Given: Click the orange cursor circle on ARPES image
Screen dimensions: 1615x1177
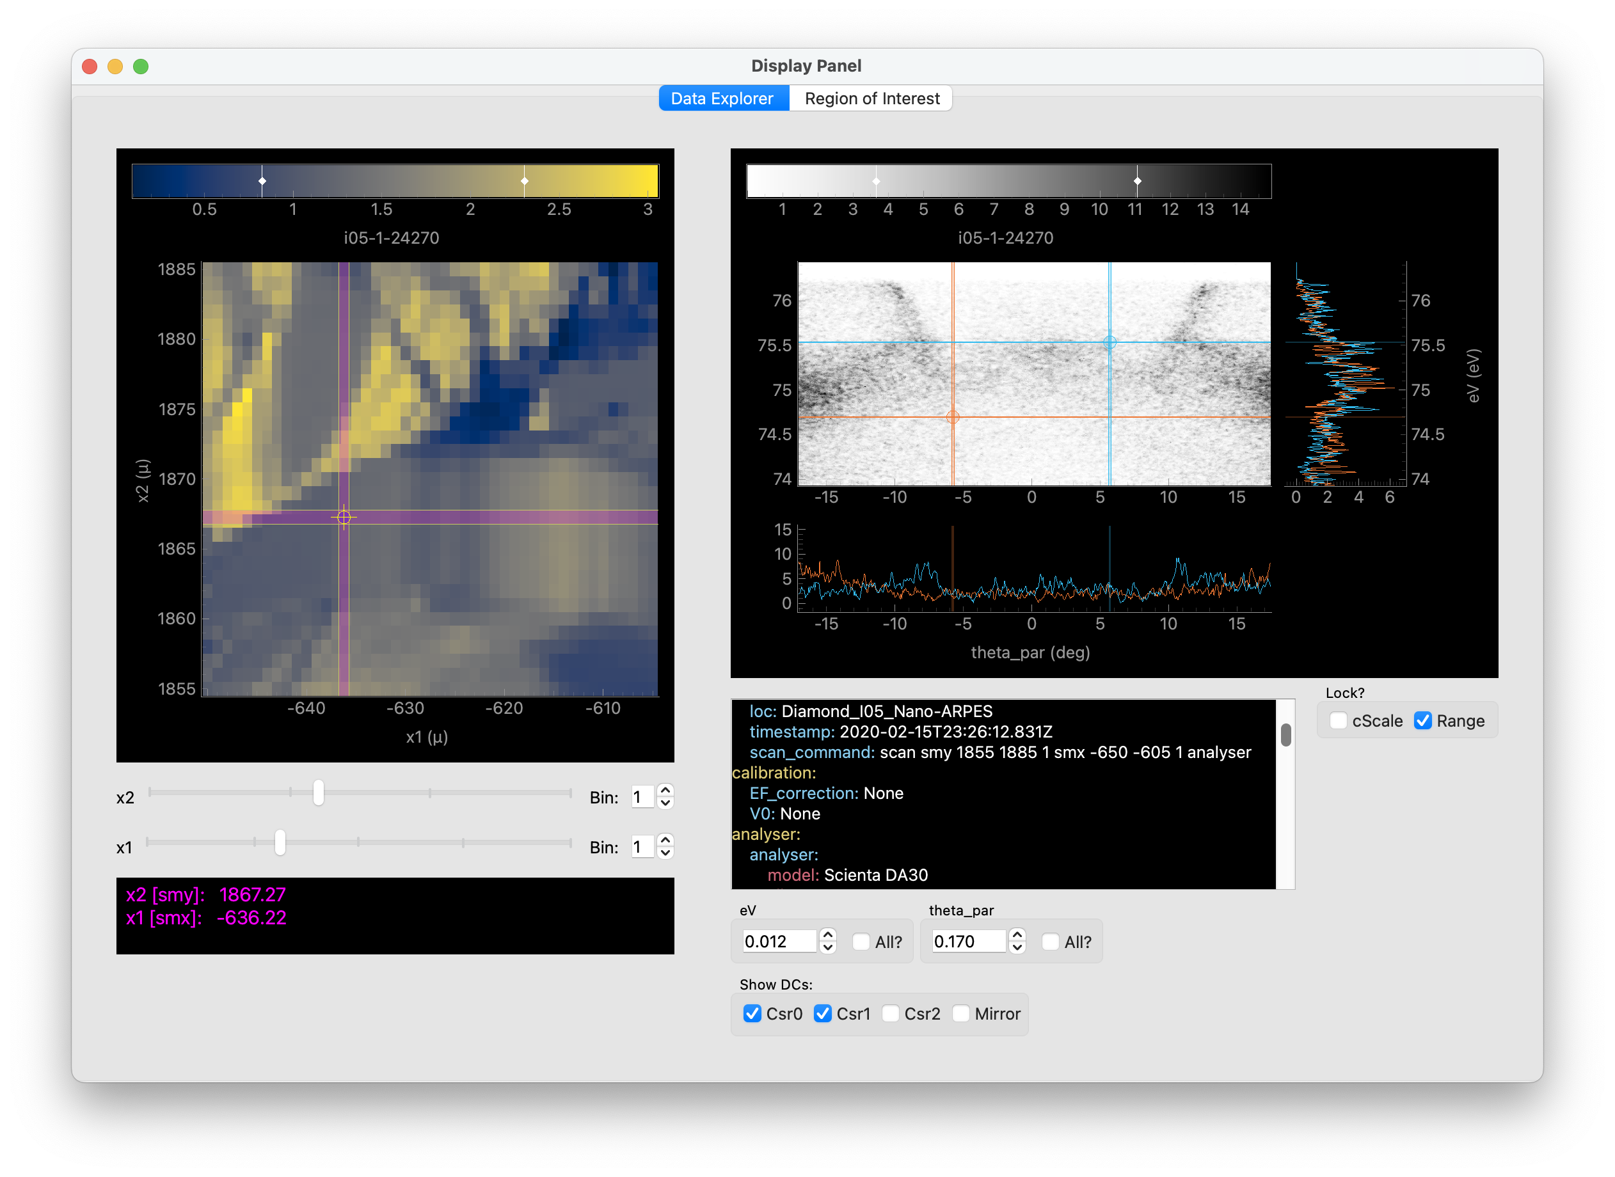Looking at the screenshot, I should pyautogui.click(x=953, y=417).
